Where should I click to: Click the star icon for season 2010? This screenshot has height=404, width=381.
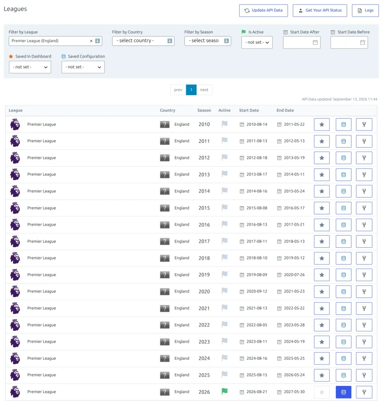click(x=322, y=124)
